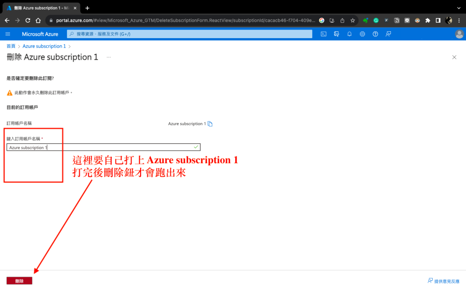Open the account avatar in the Azure header
This screenshot has height=291, width=466.
tap(459, 34)
